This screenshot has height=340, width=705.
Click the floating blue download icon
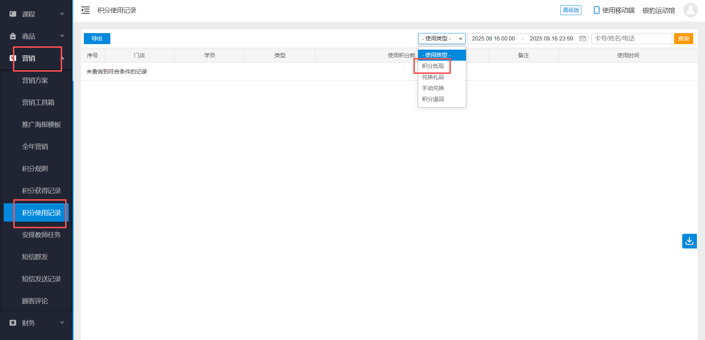[x=689, y=241]
